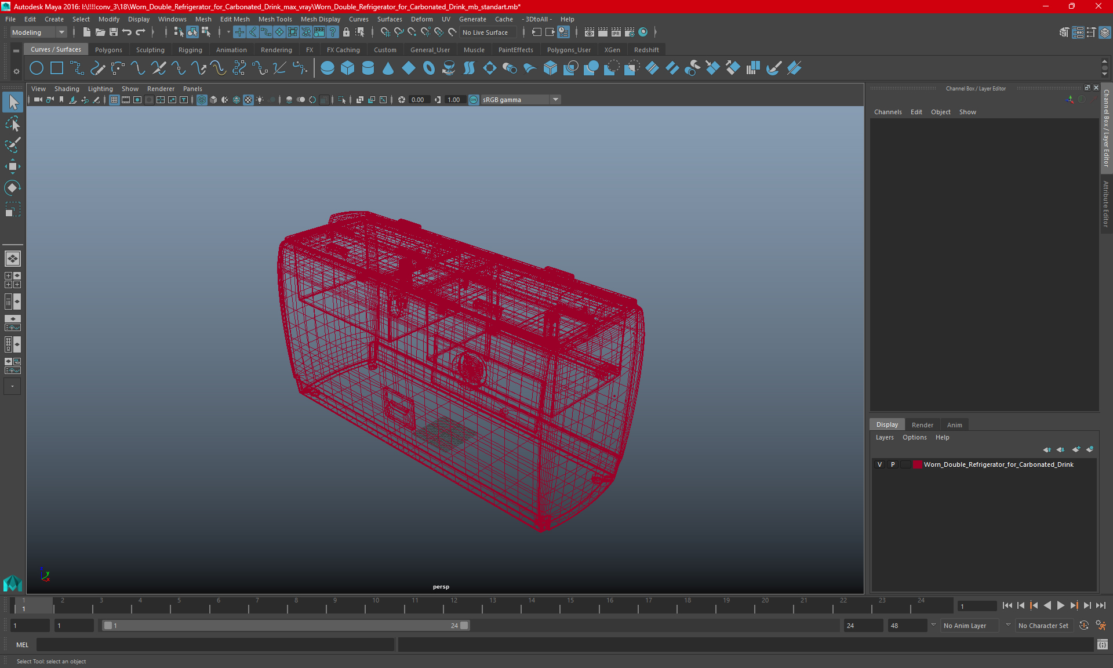Open the Mesh Display menu

pos(321,19)
